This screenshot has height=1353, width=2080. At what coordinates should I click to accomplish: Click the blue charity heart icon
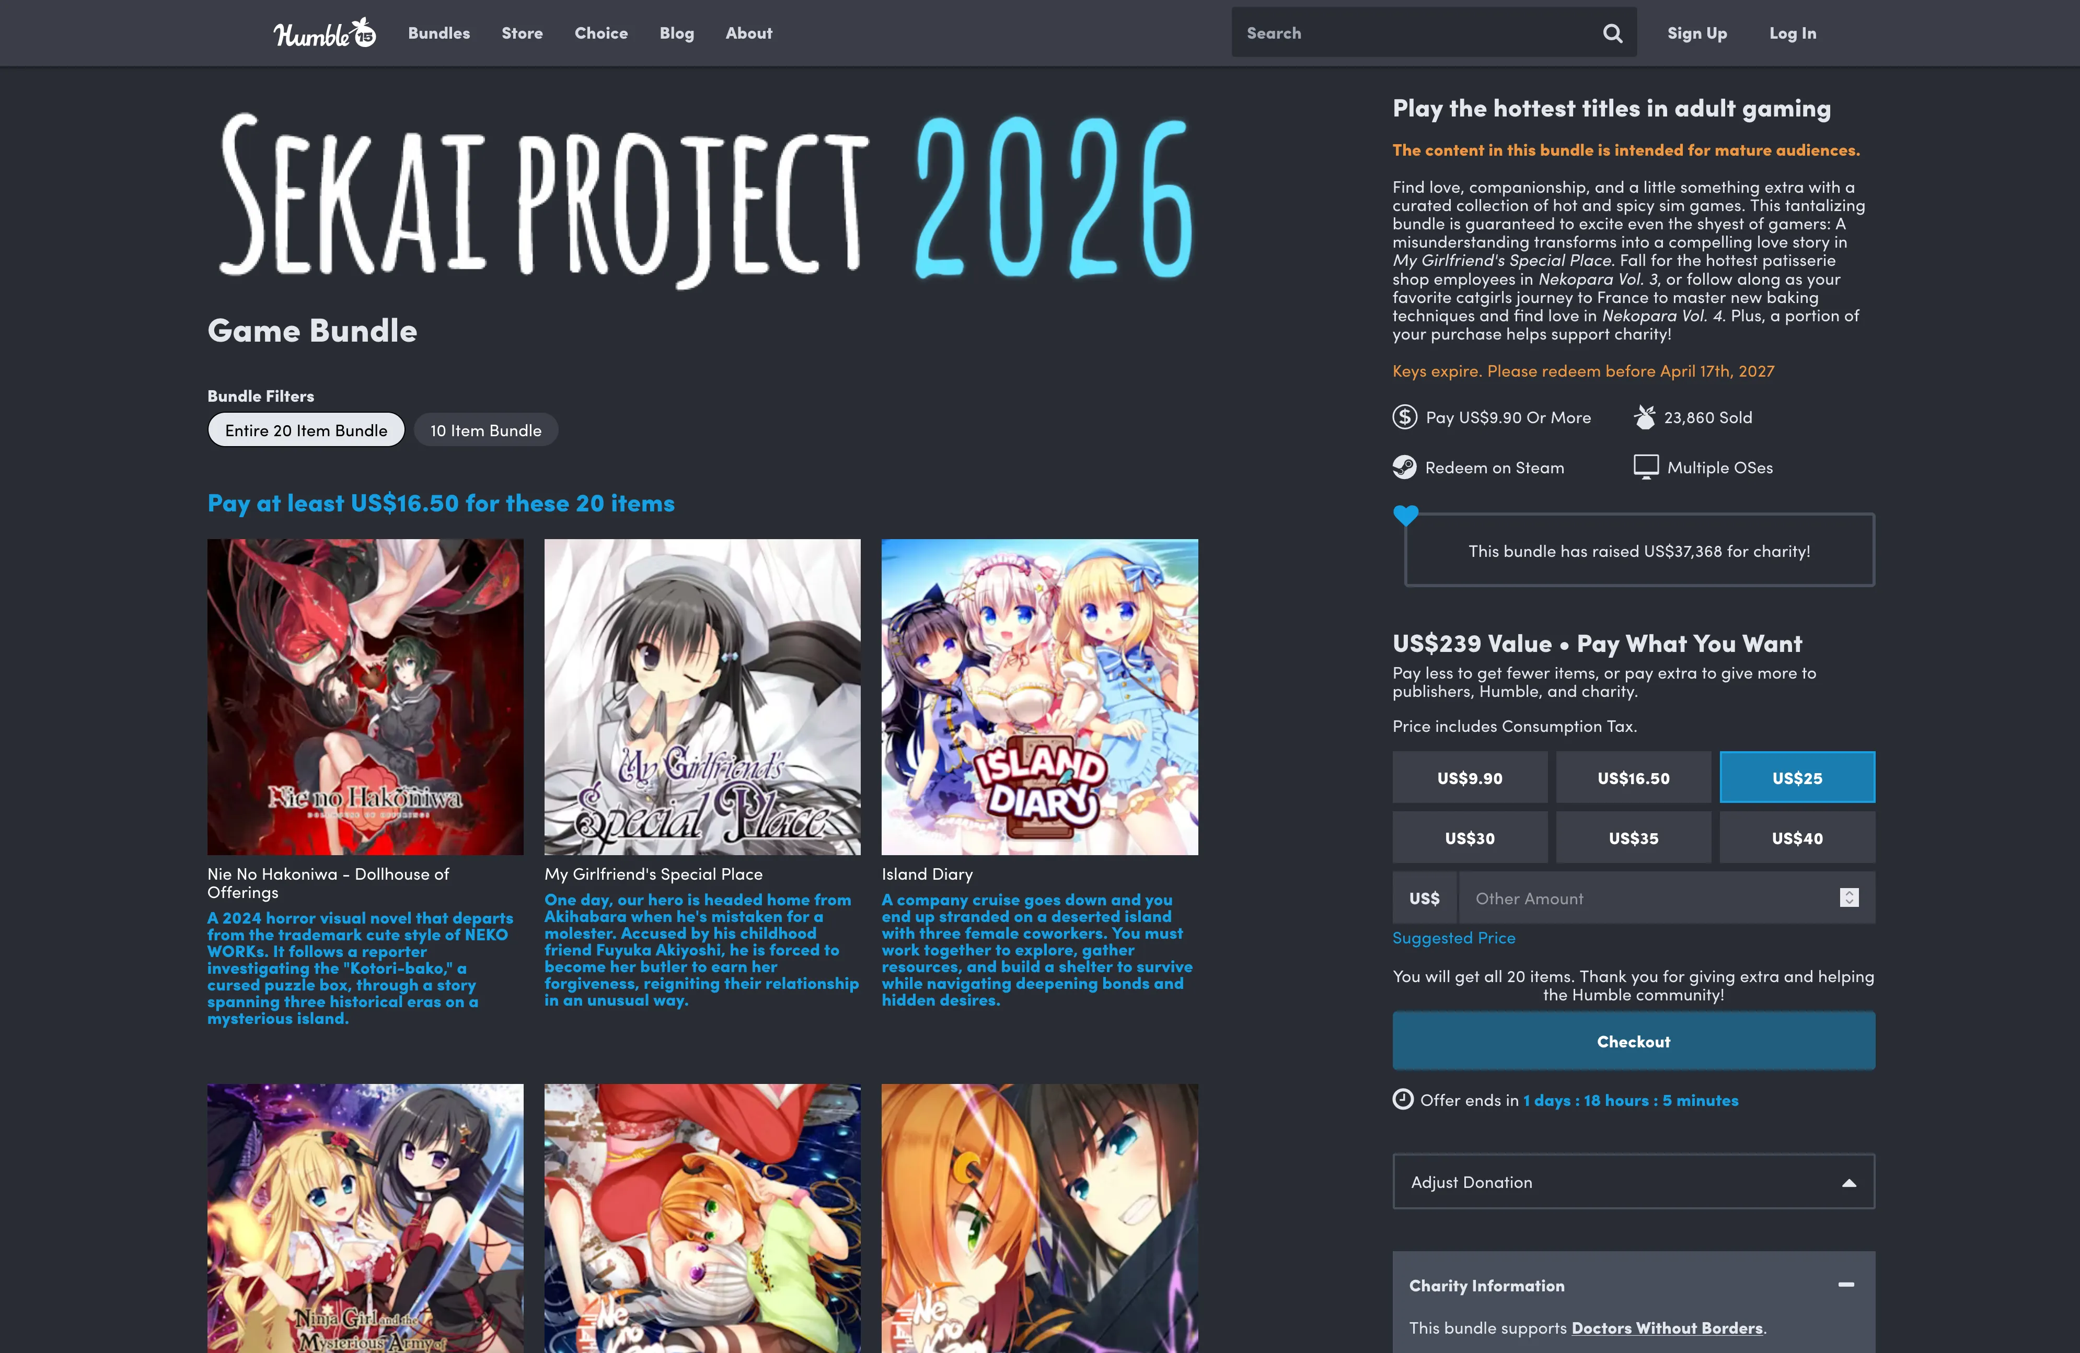click(1405, 516)
